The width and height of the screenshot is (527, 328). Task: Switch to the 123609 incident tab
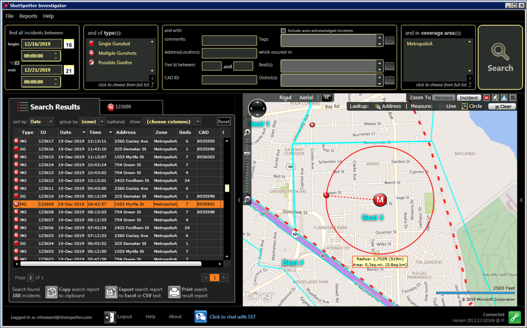[x=131, y=107]
